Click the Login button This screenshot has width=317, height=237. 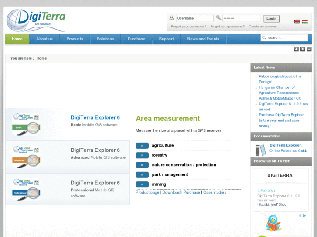click(x=271, y=19)
